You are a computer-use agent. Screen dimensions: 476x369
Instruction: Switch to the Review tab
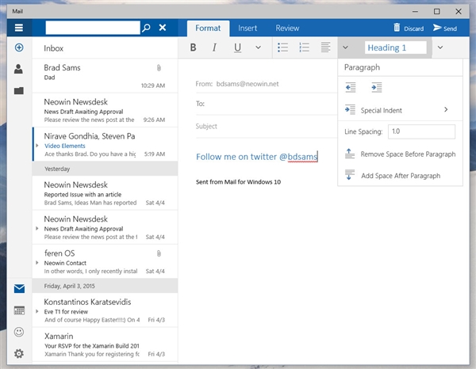(x=287, y=28)
